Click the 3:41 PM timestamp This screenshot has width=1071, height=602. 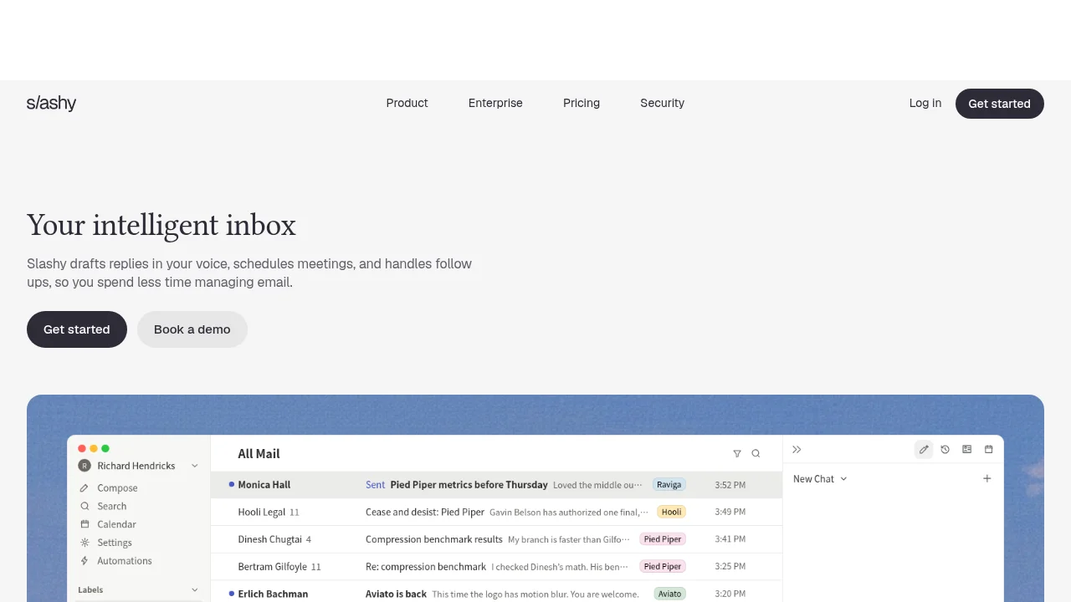730,539
